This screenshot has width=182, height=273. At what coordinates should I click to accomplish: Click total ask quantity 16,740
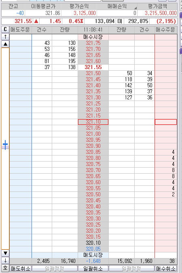click(x=65, y=261)
